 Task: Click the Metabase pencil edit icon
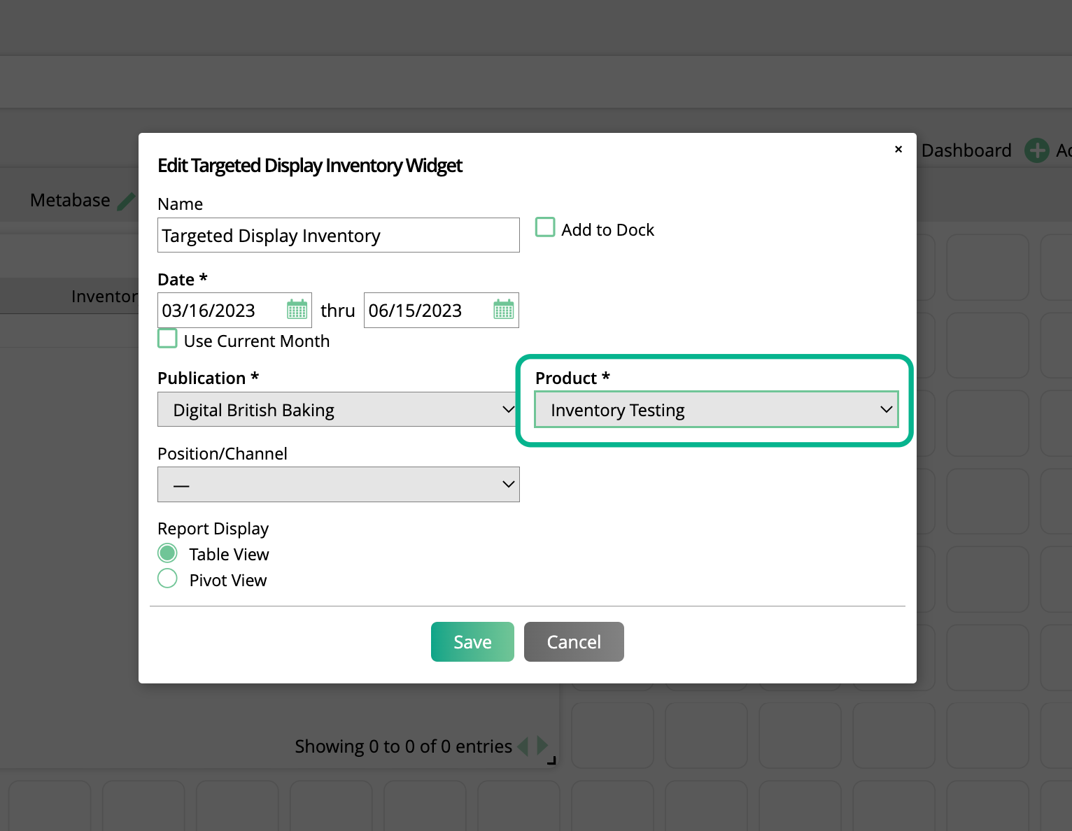click(x=126, y=201)
